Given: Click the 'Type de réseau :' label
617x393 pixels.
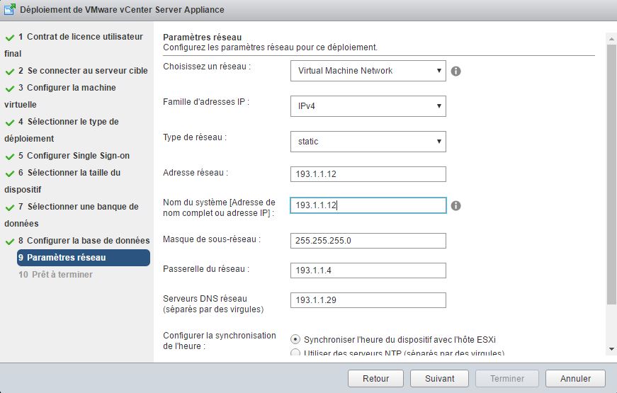Looking at the screenshot, I should [195, 137].
